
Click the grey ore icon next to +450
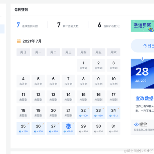pyautogui.click(x=80, y=132)
